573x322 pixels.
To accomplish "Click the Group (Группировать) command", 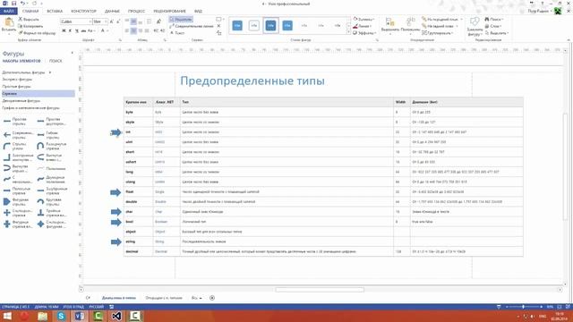I will [438, 33].
